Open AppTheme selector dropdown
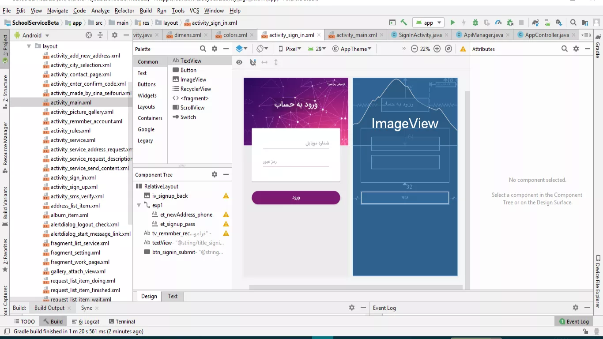The image size is (603, 339). 352,49
